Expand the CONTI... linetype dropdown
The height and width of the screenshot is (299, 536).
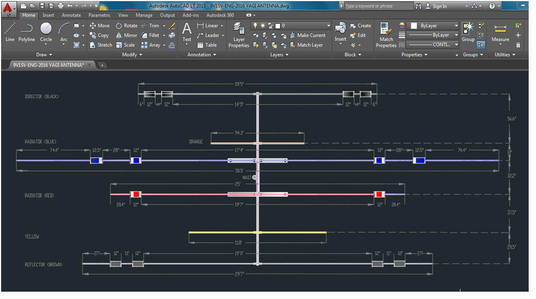tap(456, 45)
